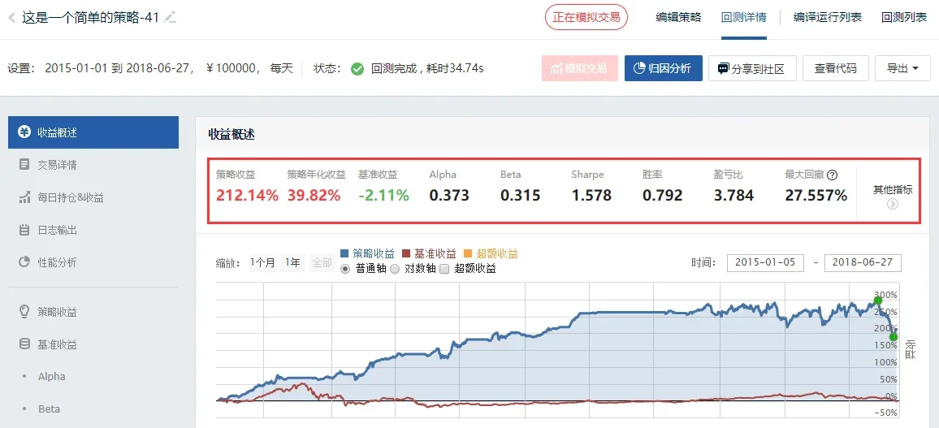Screen dimensions: 939x428
Task: Toggle blue 策略收益 legend series
Action: click(x=367, y=253)
